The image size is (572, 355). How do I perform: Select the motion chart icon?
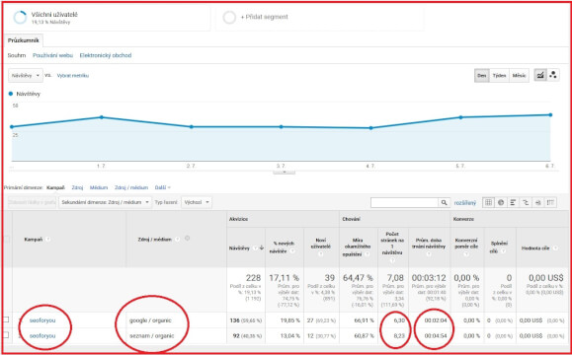(x=553, y=75)
